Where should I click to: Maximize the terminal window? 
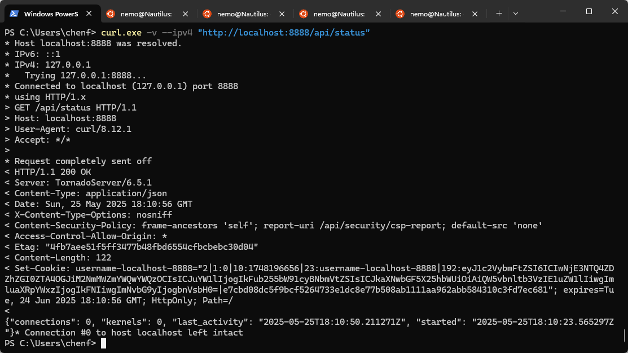(x=589, y=11)
